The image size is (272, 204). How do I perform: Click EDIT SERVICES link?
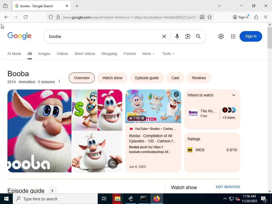pyautogui.click(x=228, y=187)
